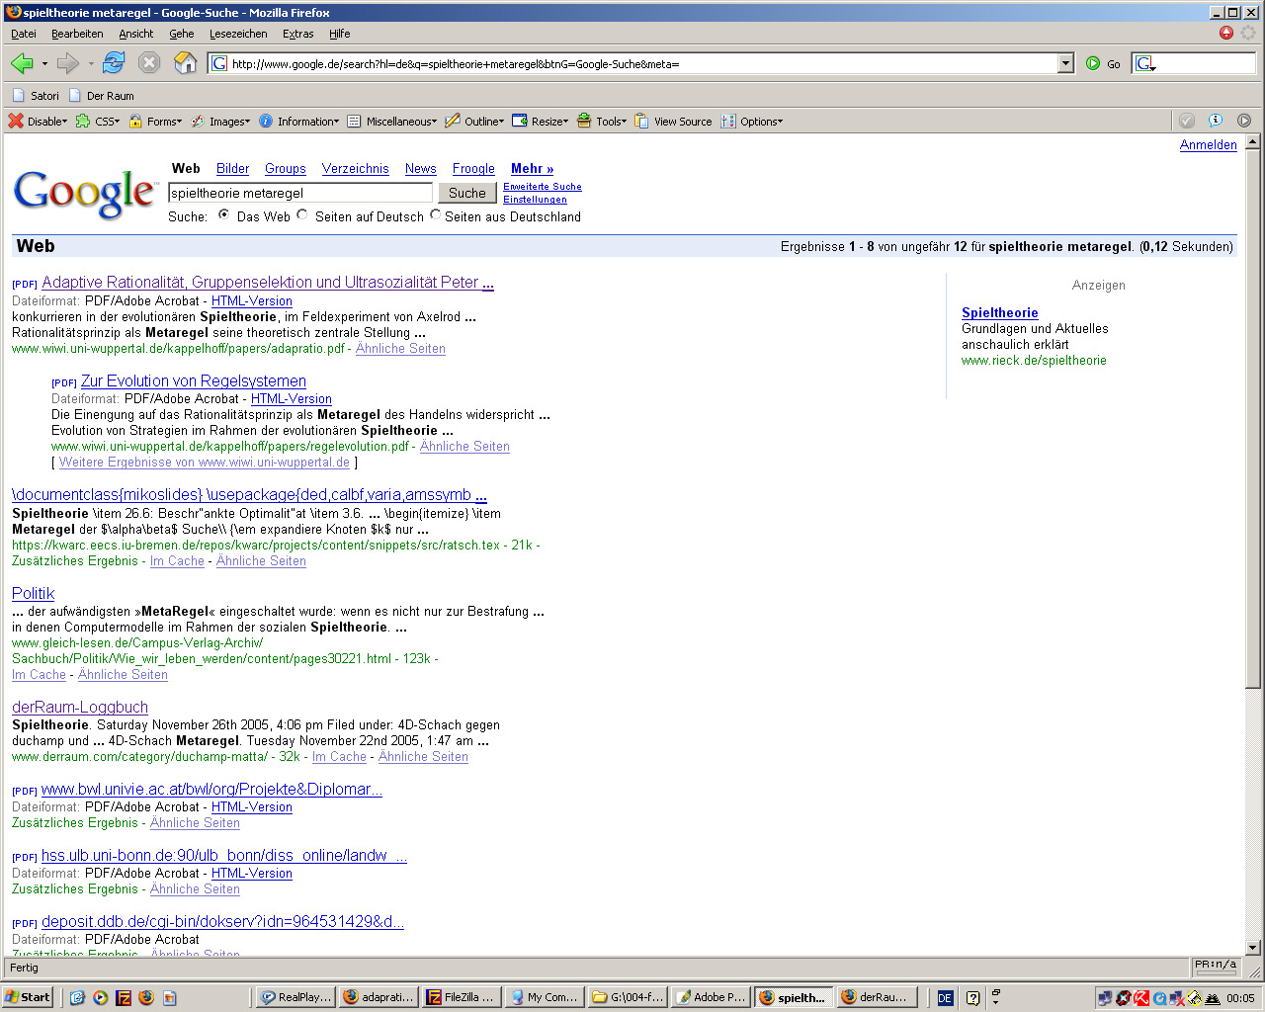Open the Options dropdown menu

(x=752, y=122)
